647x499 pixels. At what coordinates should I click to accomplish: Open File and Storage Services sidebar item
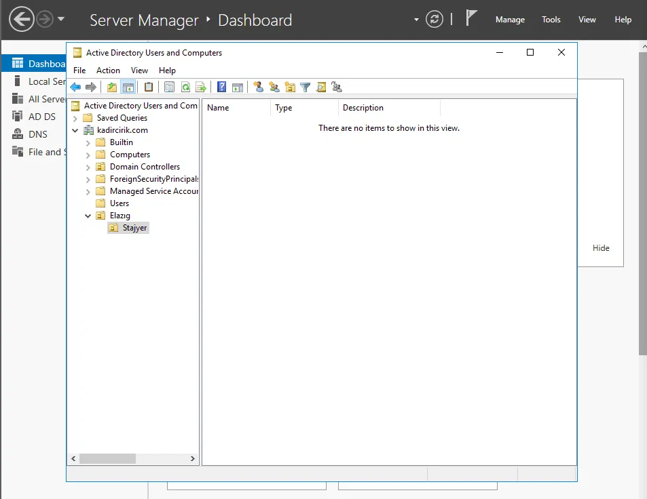coord(38,152)
